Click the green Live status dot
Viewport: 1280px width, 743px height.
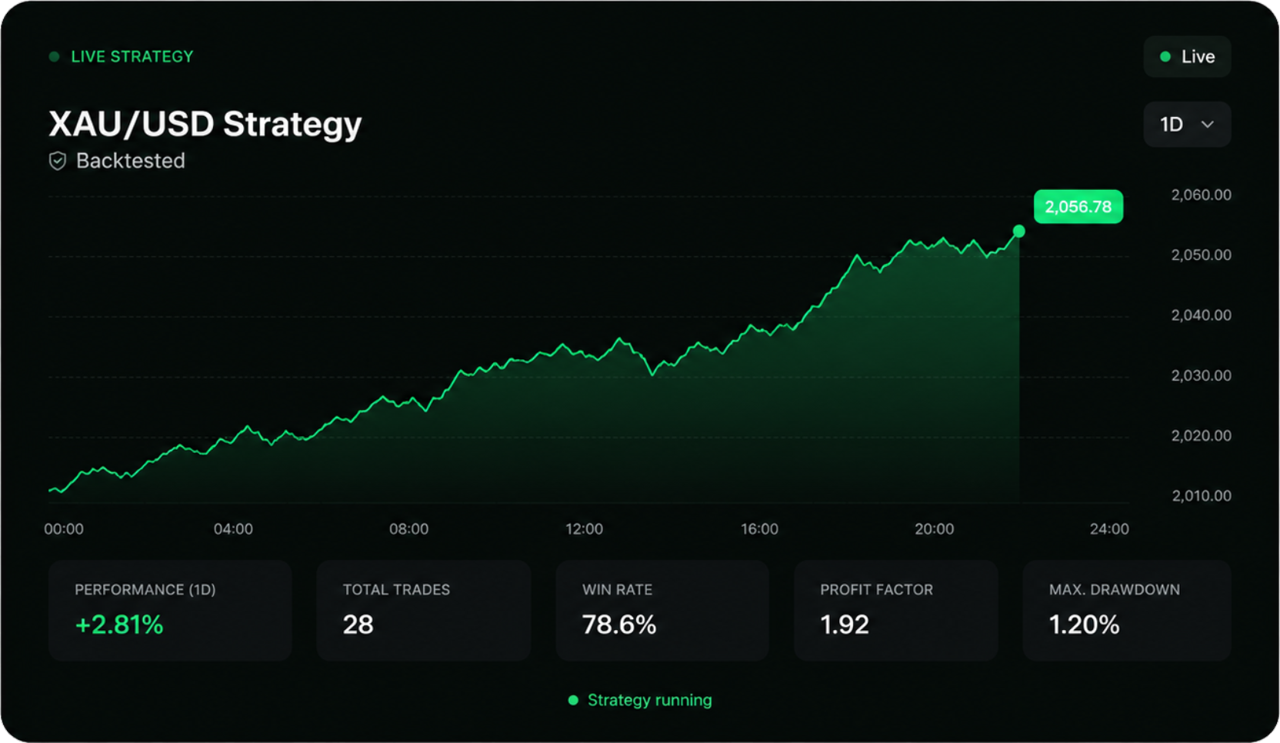[1165, 56]
